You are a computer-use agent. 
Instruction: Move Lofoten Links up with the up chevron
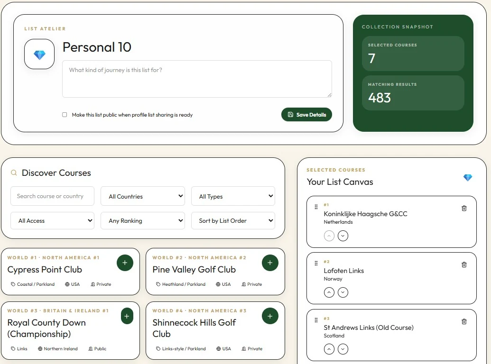(329, 292)
